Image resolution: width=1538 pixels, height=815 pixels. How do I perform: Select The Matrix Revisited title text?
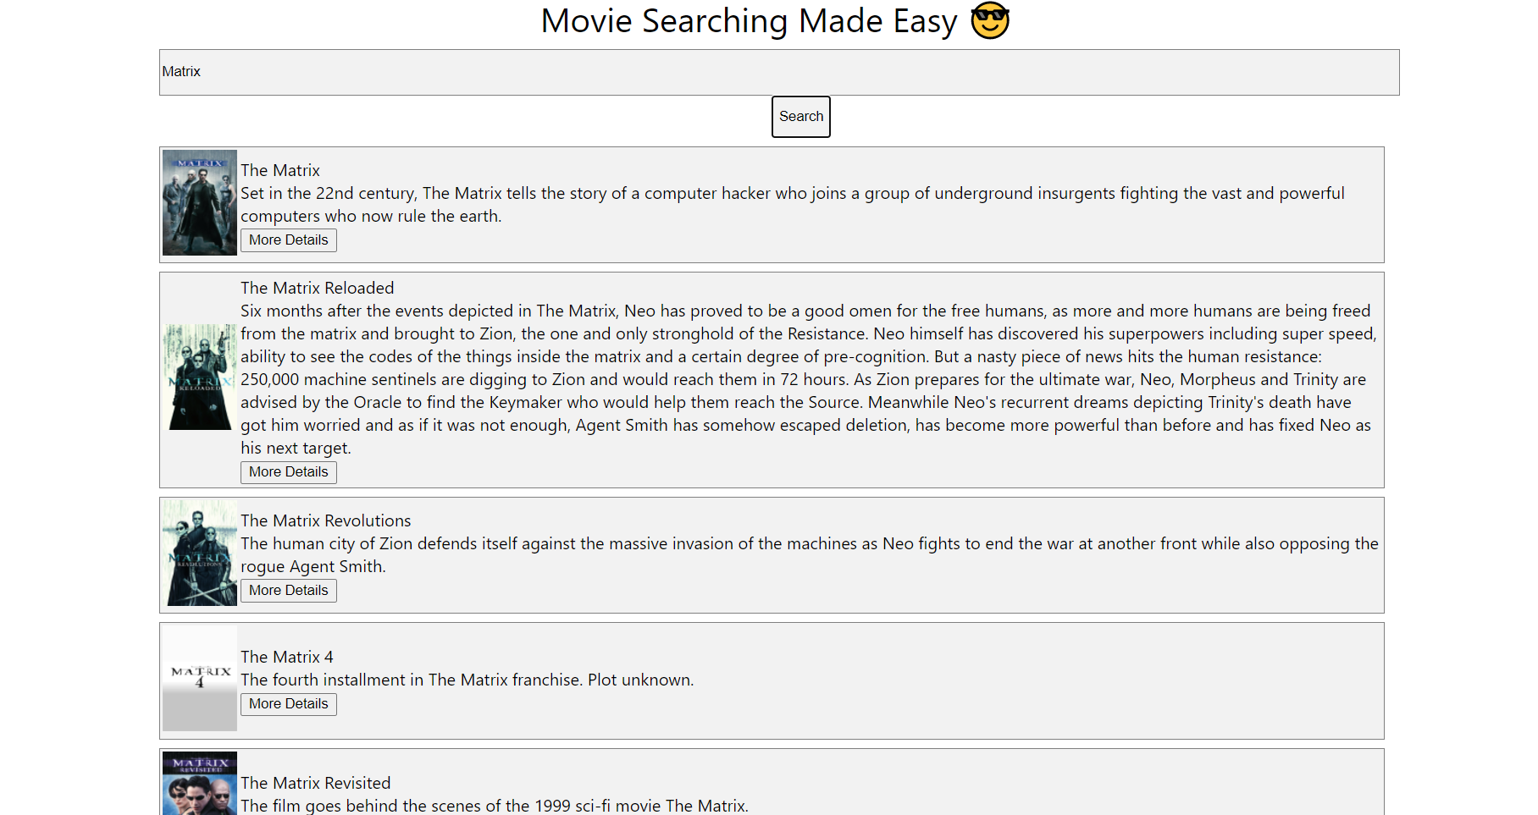[315, 783]
